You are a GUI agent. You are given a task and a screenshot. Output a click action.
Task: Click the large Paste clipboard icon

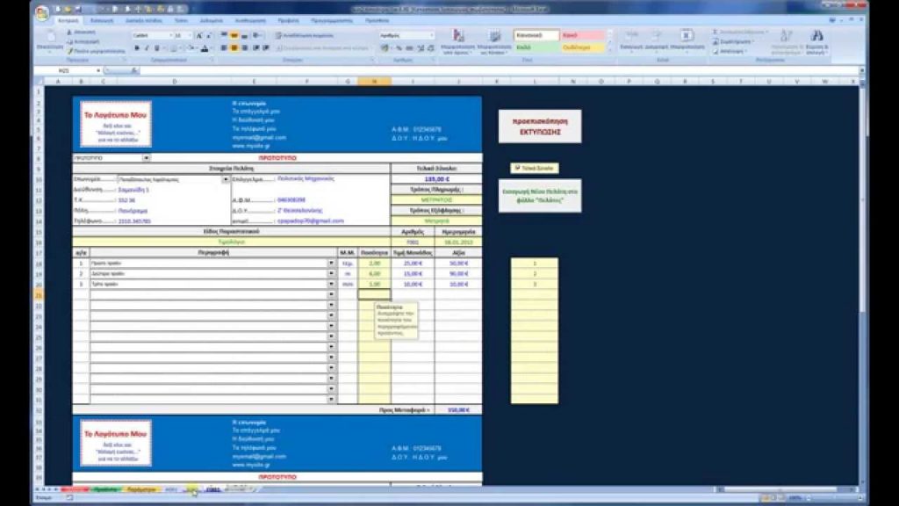49,39
